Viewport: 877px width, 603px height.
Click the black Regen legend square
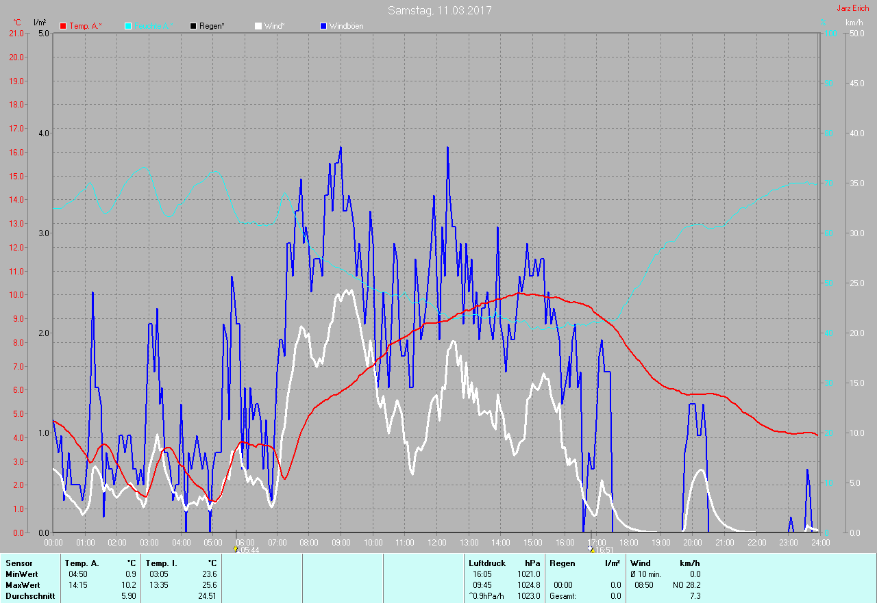click(194, 26)
